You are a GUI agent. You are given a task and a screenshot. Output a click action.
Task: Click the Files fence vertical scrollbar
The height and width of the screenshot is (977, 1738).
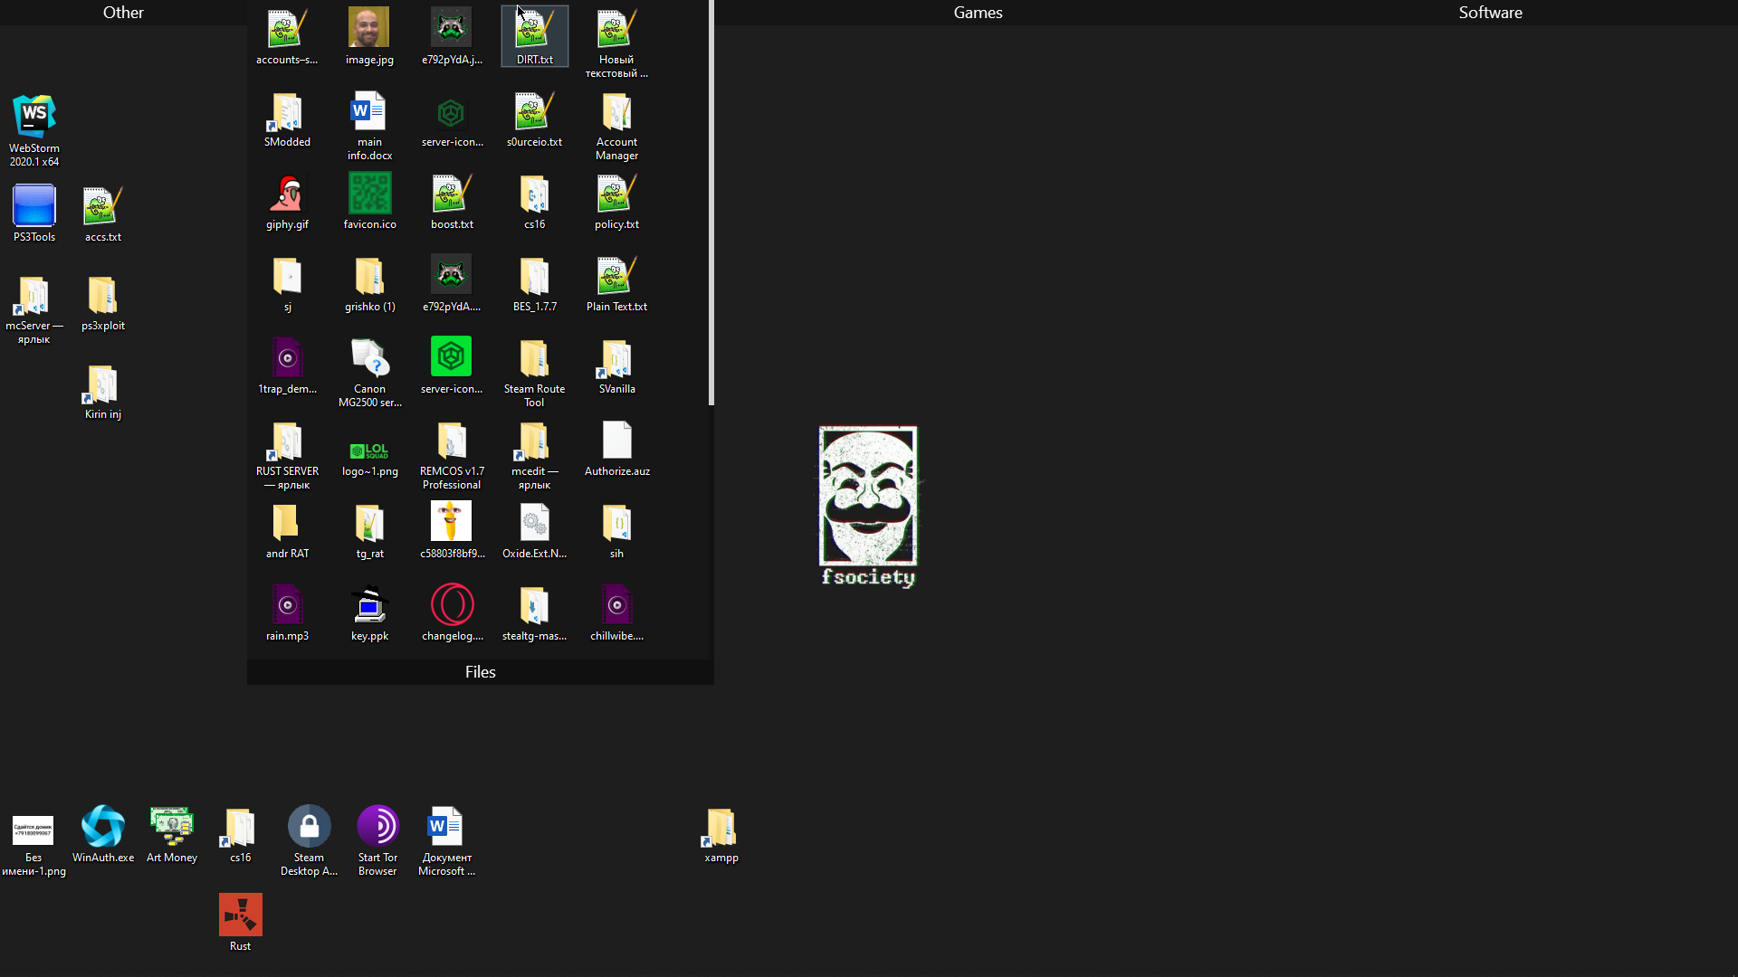pos(711,204)
